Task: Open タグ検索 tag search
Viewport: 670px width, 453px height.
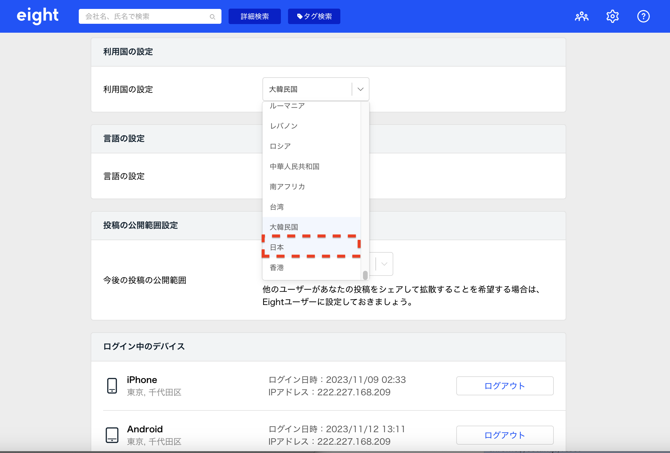Action: tap(314, 16)
